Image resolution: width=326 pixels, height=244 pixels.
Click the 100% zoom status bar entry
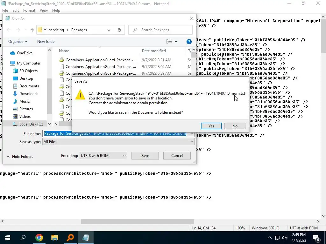coord(240,228)
